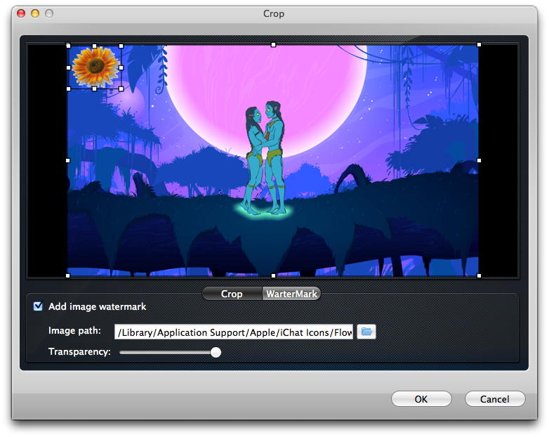
Task: Click the Transparency slider knob
Action: pyautogui.click(x=216, y=352)
